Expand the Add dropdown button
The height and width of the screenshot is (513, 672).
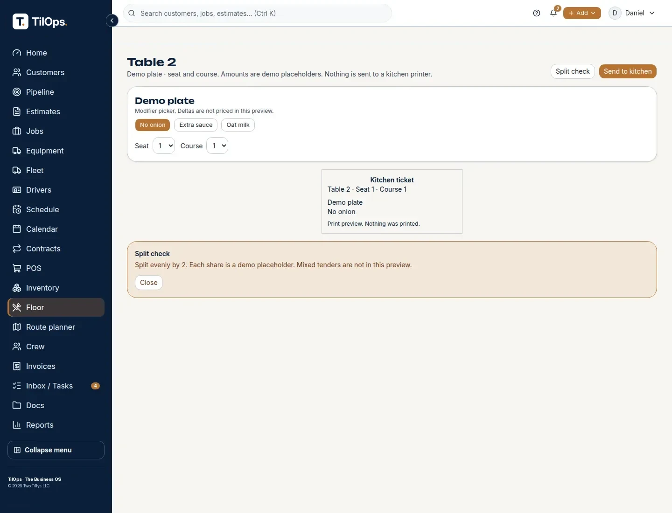point(582,13)
